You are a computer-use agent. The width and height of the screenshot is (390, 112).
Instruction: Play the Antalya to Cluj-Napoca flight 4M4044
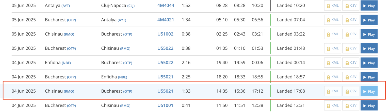tap(369, 6)
